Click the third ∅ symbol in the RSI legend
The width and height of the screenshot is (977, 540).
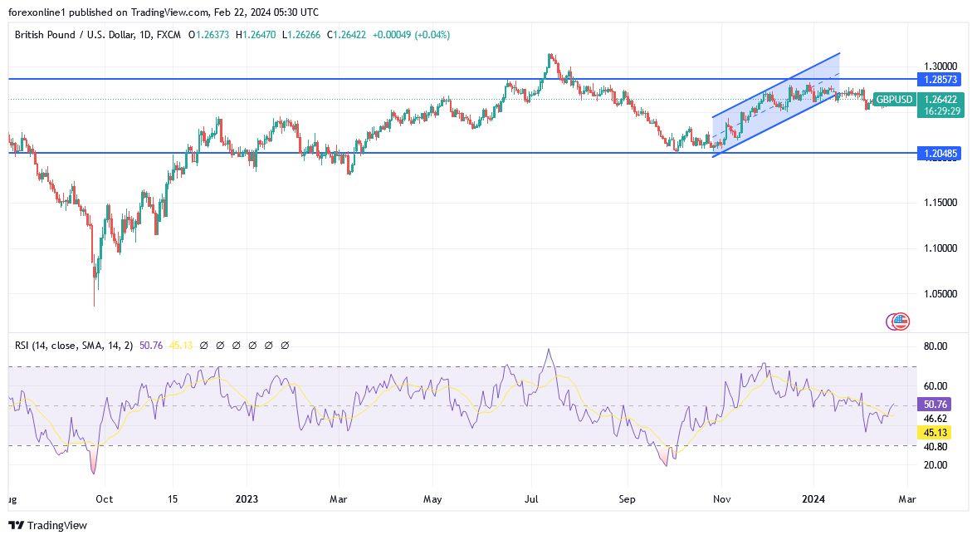point(237,345)
